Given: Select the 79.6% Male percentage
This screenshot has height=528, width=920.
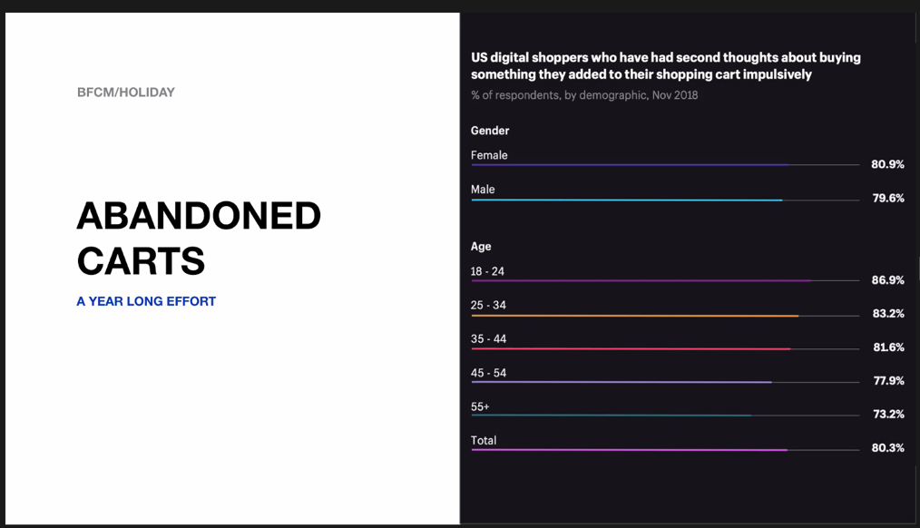Looking at the screenshot, I should [888, 199].
